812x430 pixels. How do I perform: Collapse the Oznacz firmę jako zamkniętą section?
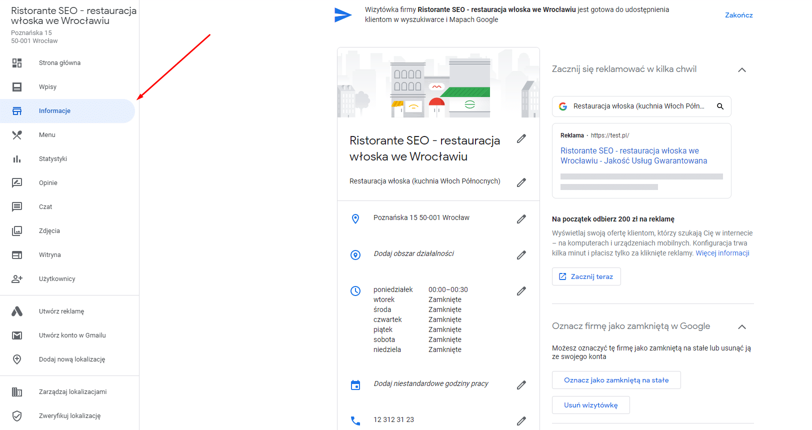coord(742,327)
